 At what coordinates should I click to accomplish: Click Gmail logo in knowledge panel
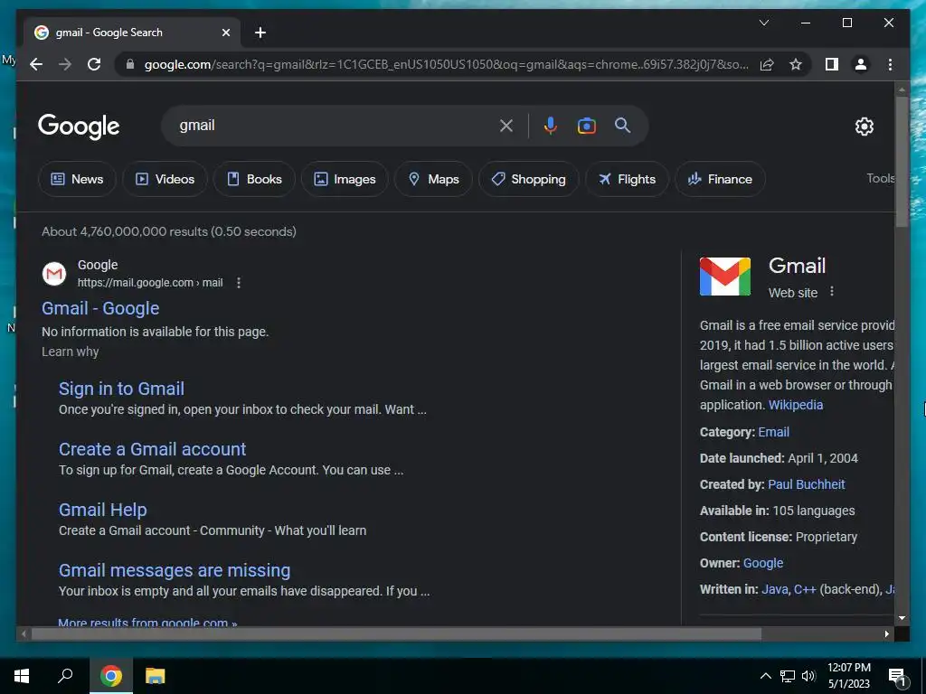click(725, 277)
